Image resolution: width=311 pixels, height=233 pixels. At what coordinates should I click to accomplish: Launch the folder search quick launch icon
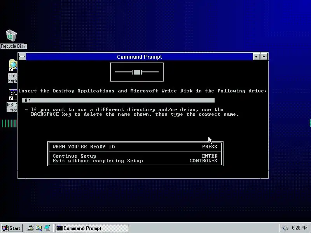(39, 228)
